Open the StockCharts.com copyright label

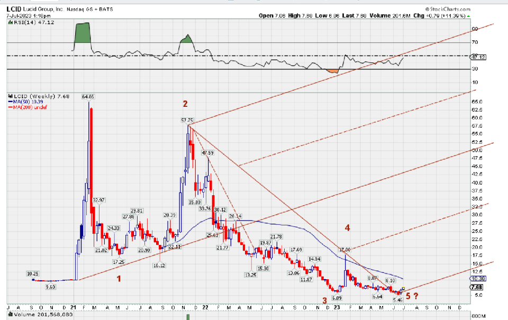[448, 9]
